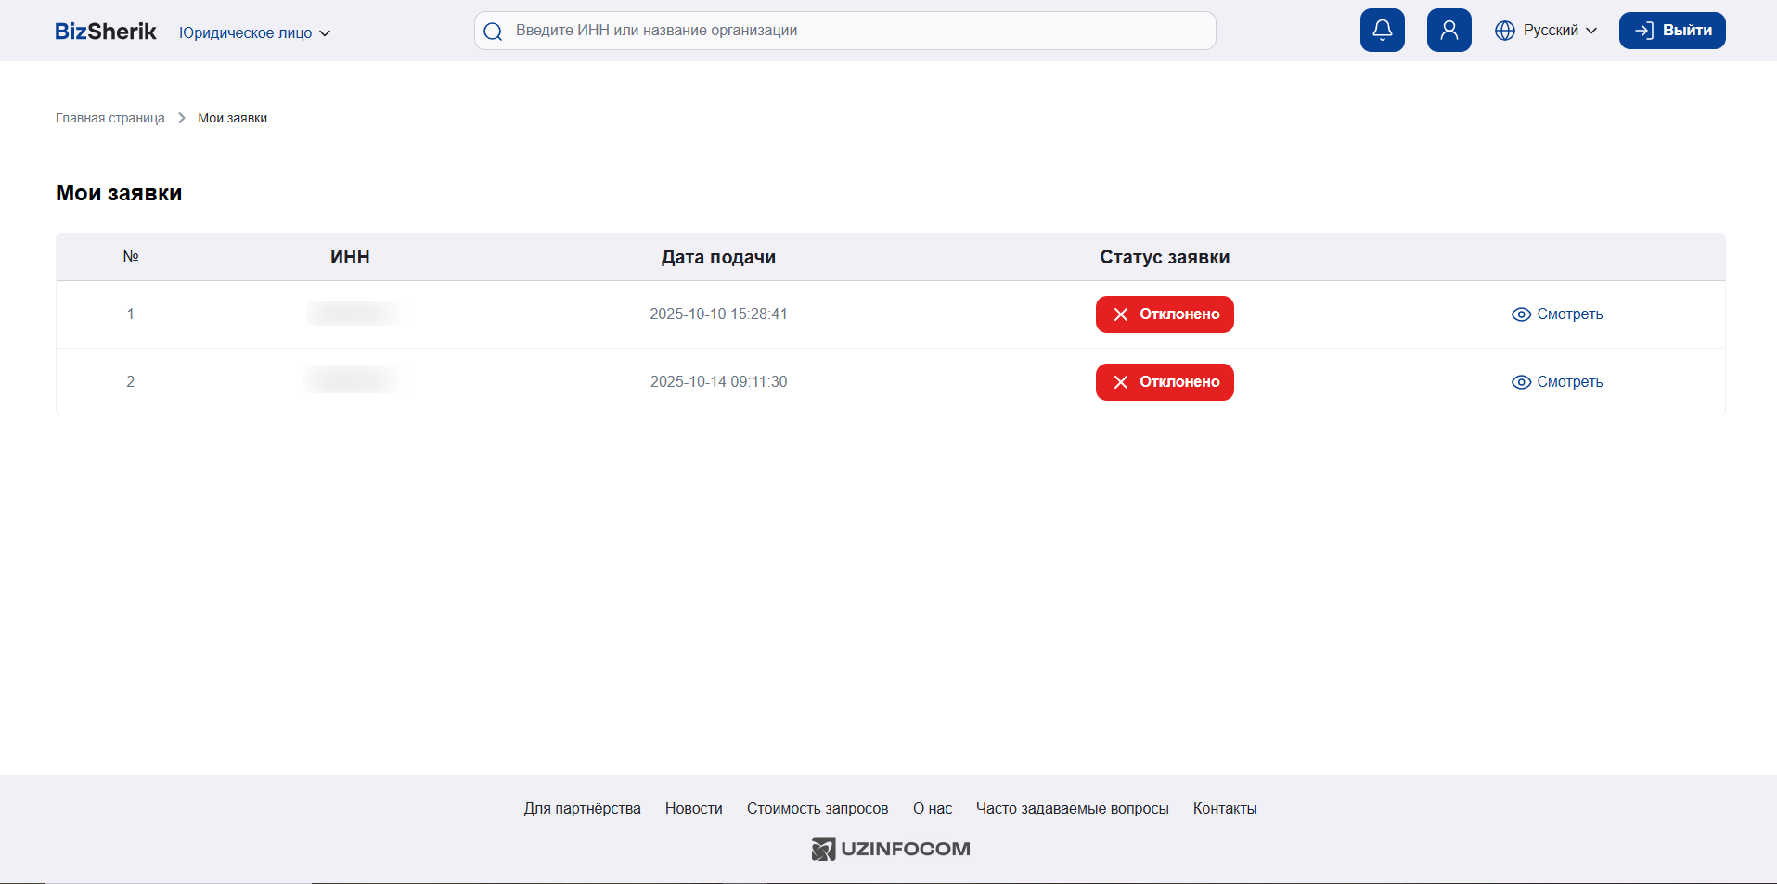Click the BizSherik logo
The image size is (1777, 884).
(105, 31)
